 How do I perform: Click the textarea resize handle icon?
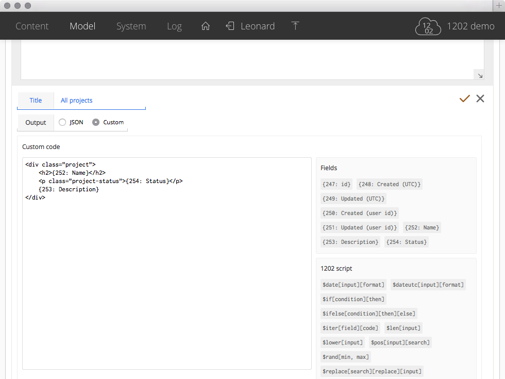[x=479, y=75]
